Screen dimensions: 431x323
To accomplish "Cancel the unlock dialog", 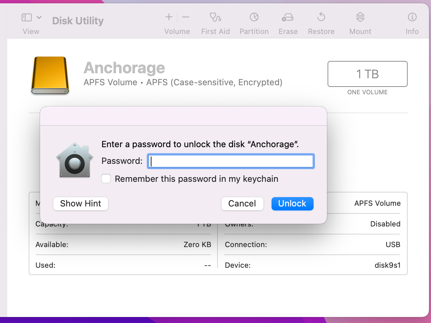I will pos(243,204).
